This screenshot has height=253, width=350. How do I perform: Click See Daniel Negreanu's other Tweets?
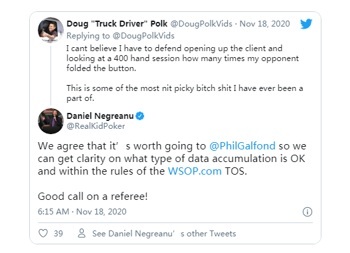[164, 234]
